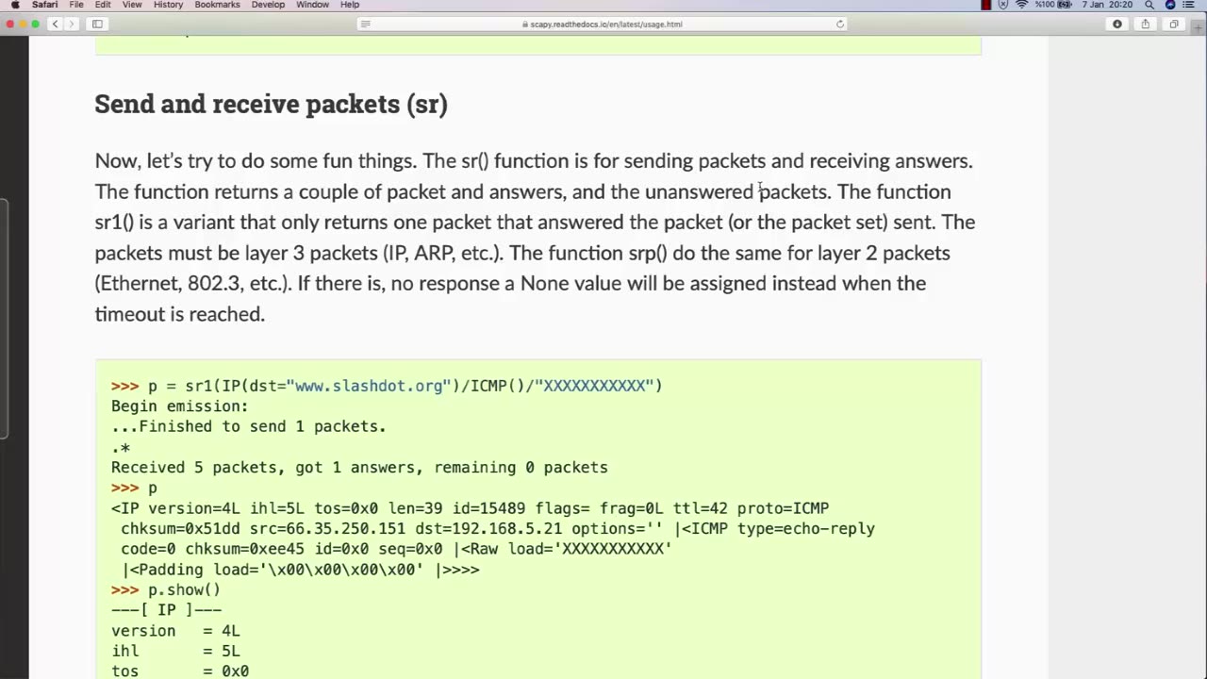Click inside the sr1 code example block
Viewport: 1207px width, 679px height.
pyautogui.click(x=537, y=519)
